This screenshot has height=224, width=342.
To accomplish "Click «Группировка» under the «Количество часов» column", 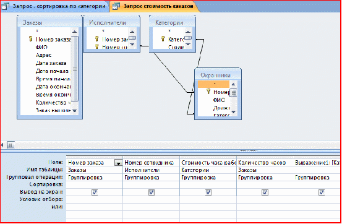I will (x=255, y=178).
